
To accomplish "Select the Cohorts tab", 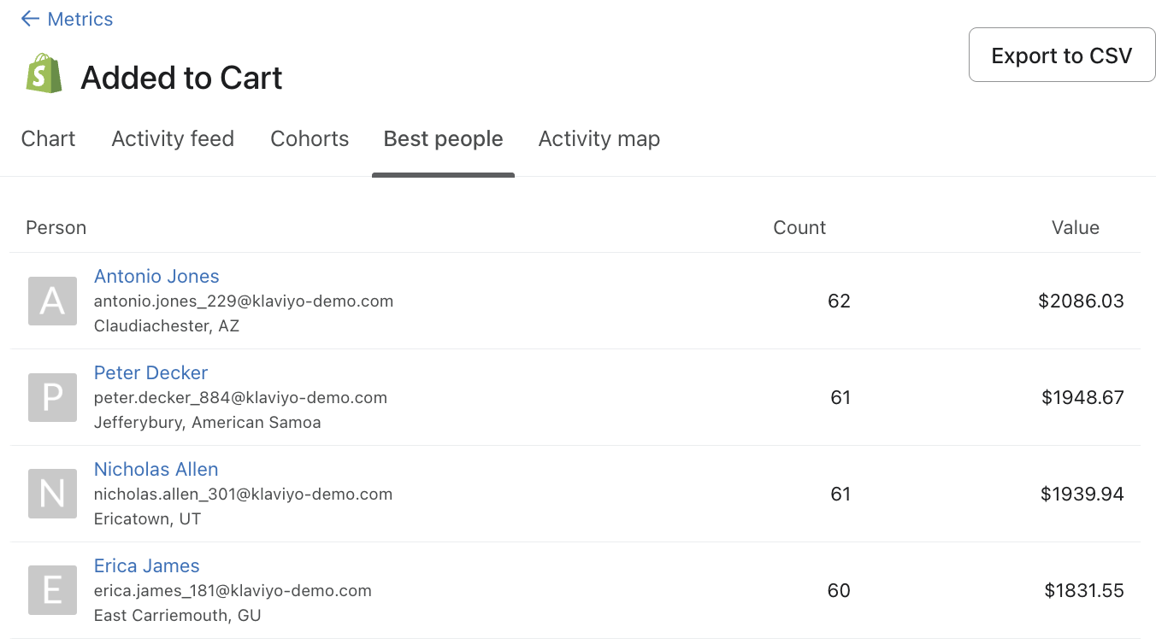I will tap(310, 139).
